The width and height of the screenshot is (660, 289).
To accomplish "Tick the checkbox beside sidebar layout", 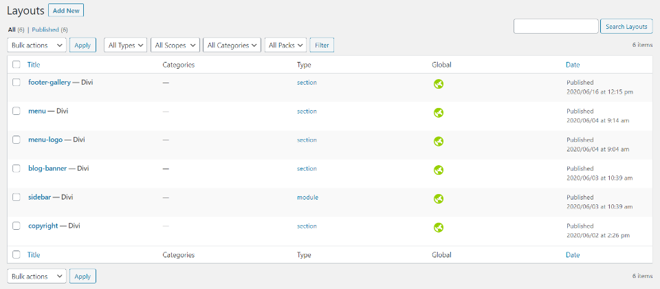I will pyautogui.click(x=16, y=197).
